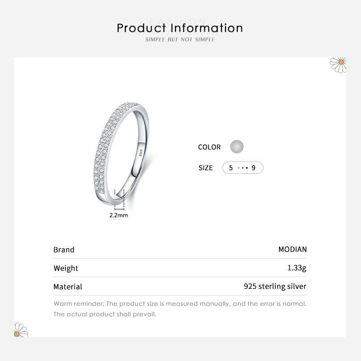Click the dots between sizes 5 and 9
The image size is (361, 361).
point(243,168)
